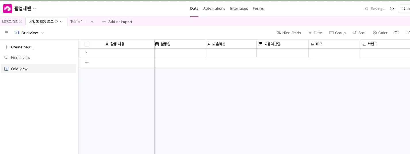Open the 팝업재팬 base name dropdown

(25, 9)
